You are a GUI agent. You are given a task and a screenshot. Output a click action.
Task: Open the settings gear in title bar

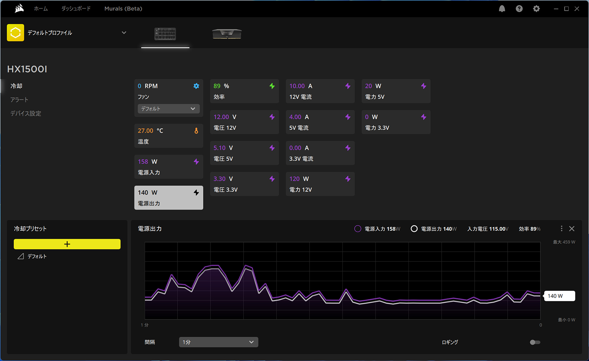point(536,9)
